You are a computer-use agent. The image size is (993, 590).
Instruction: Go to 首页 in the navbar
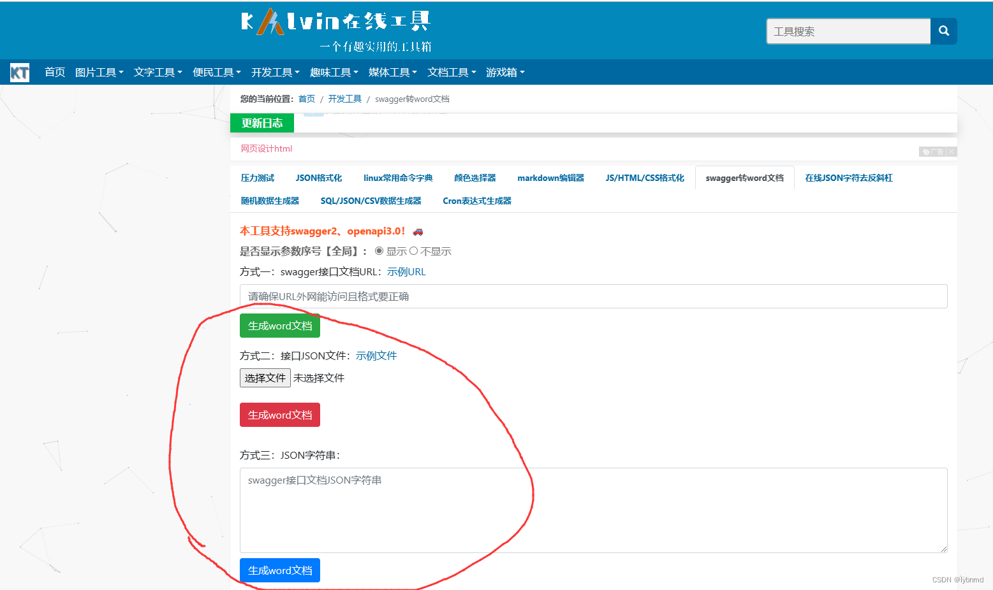click(55, 72)
